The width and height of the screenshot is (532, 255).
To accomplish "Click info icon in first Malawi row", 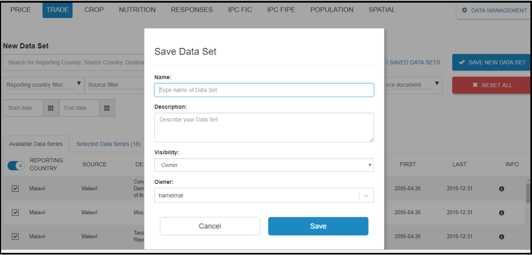I will point(501,189).
